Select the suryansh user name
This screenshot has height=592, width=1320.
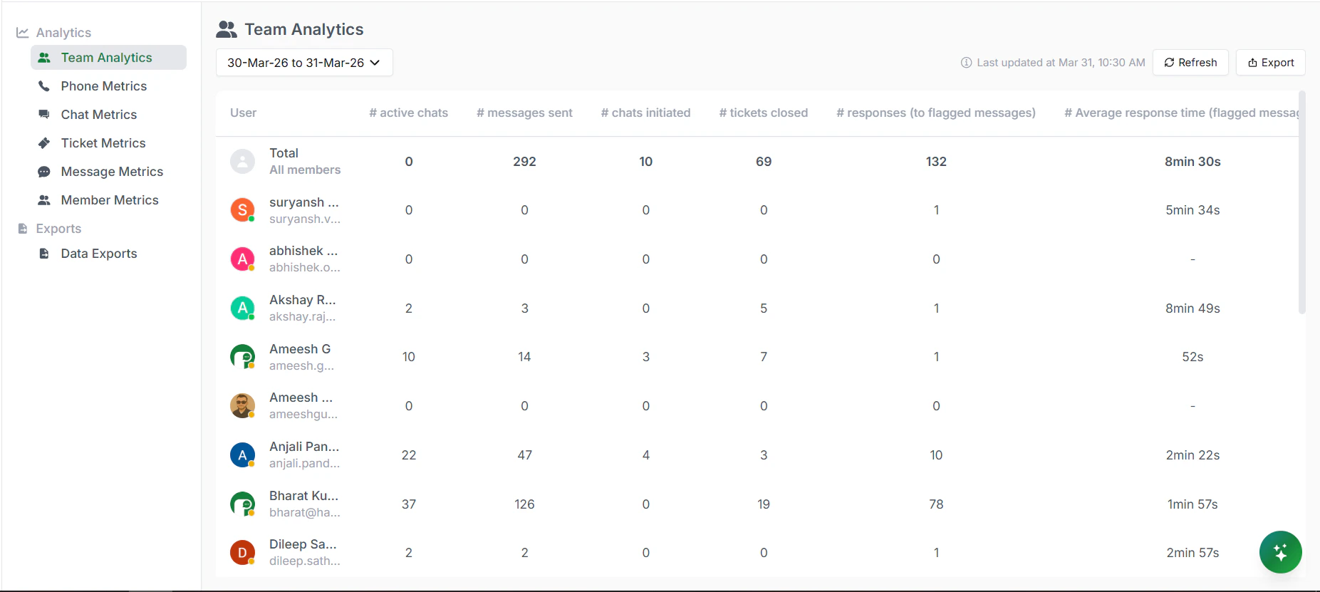(304, 202)
